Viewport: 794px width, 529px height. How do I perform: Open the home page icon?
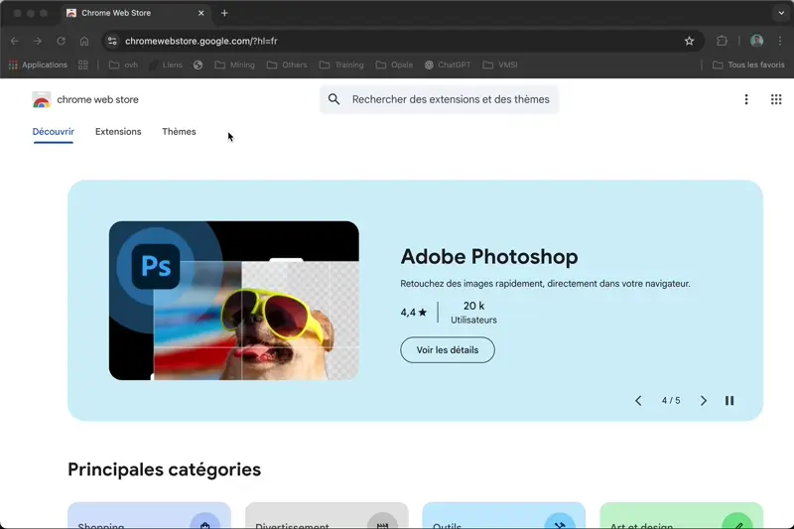click(x=84, y=41)
